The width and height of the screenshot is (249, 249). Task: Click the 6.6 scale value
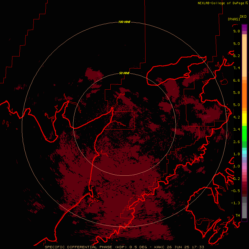(x=237, y=80)
